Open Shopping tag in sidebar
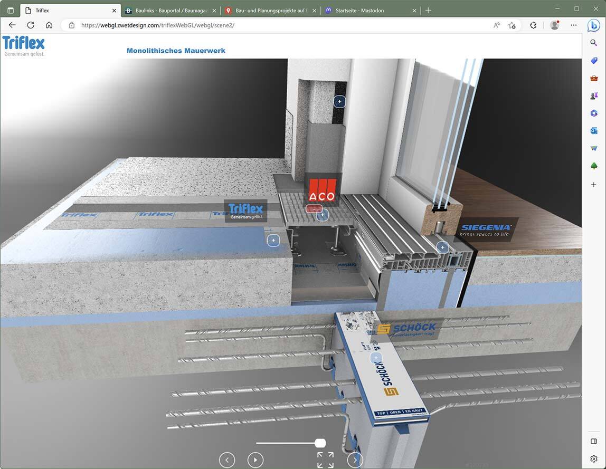 click(x=594, y=60)
